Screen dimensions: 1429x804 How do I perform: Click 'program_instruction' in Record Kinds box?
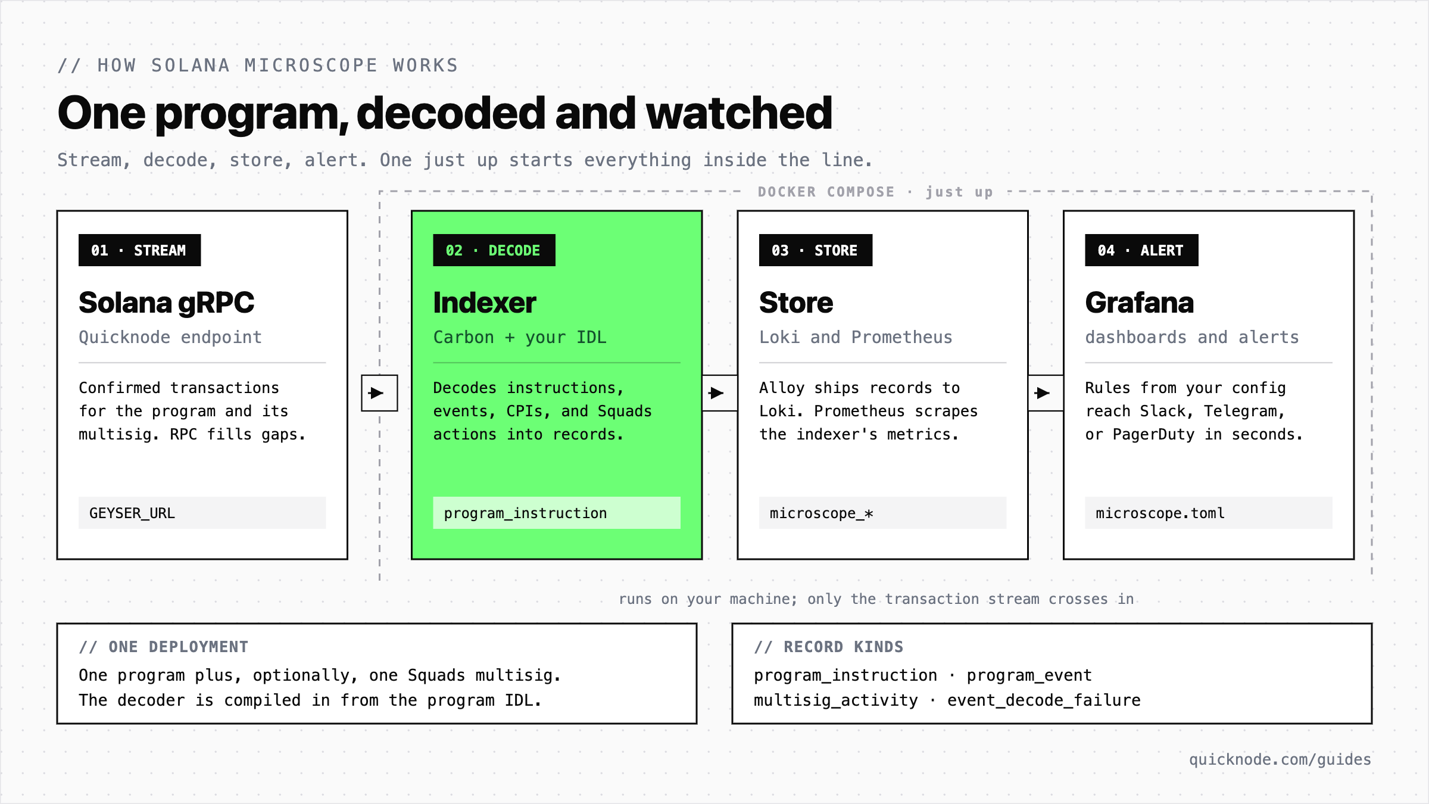845,675
